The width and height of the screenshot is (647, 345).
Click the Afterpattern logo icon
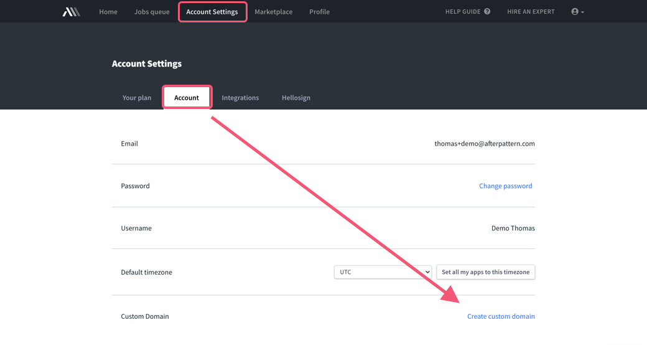tap(72, 12)
